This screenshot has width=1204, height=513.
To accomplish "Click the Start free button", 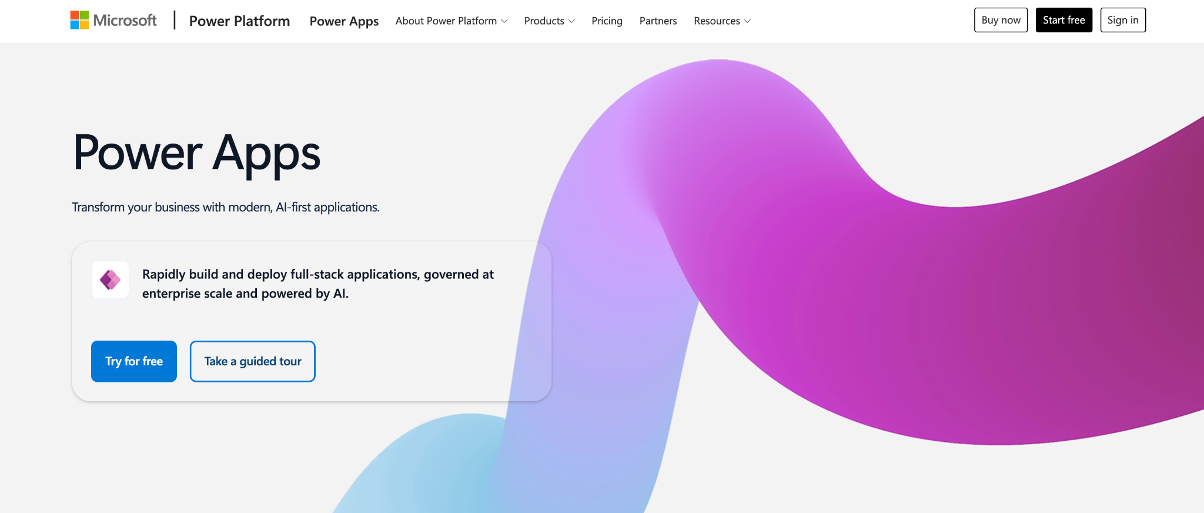I will tap(1063, 20).
